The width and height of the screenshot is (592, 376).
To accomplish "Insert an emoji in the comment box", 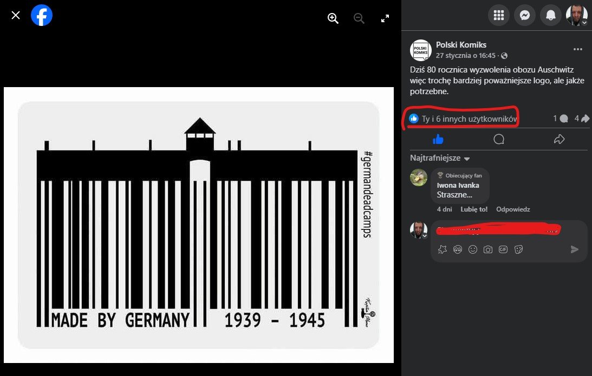I will click(x=473, y=249).
